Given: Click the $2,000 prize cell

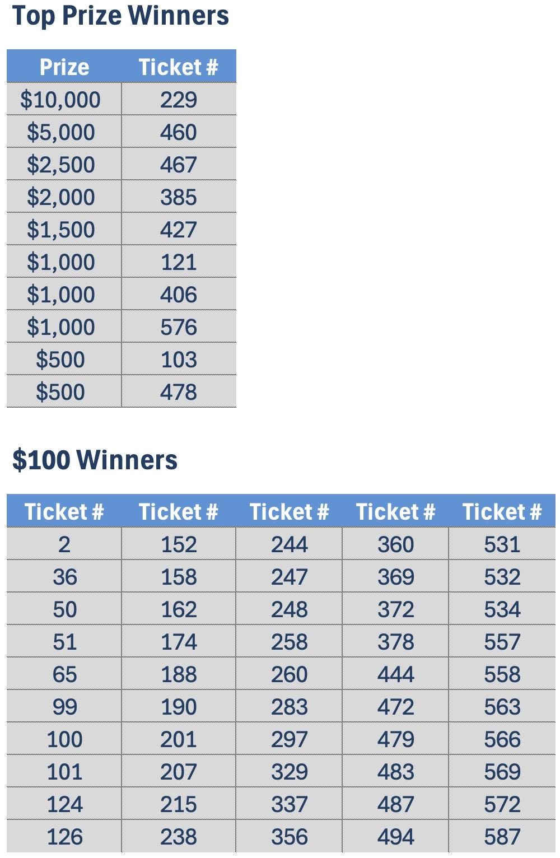Looking at the screenshot, I should point(60,197).
